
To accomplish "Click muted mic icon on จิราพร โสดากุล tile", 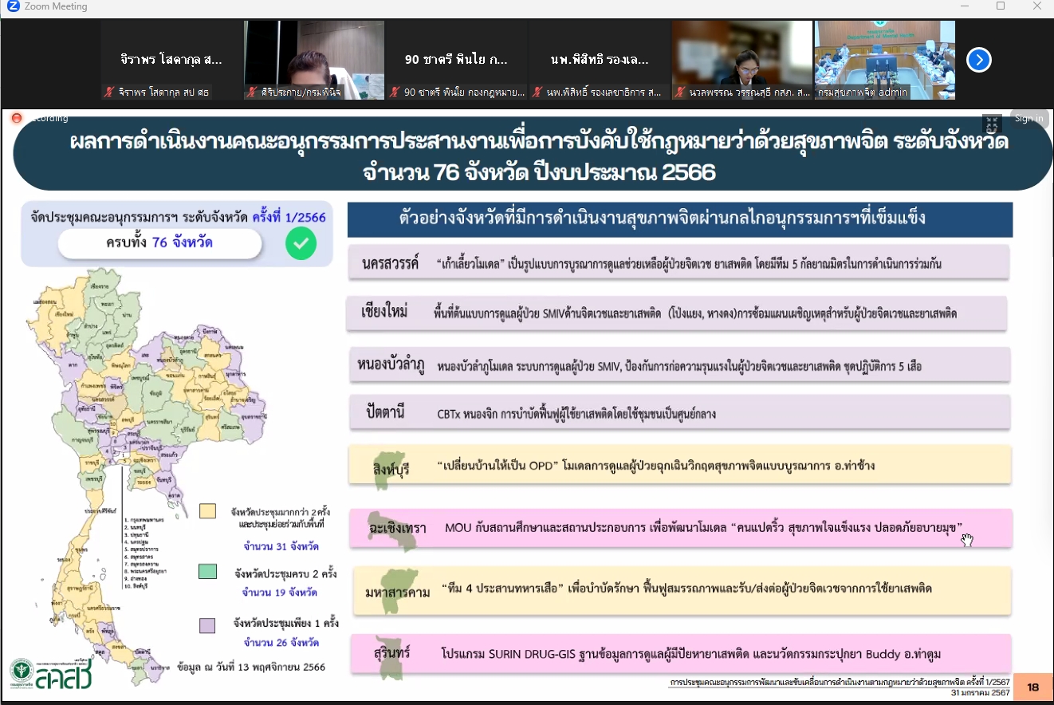I will [x=108, y=93].
